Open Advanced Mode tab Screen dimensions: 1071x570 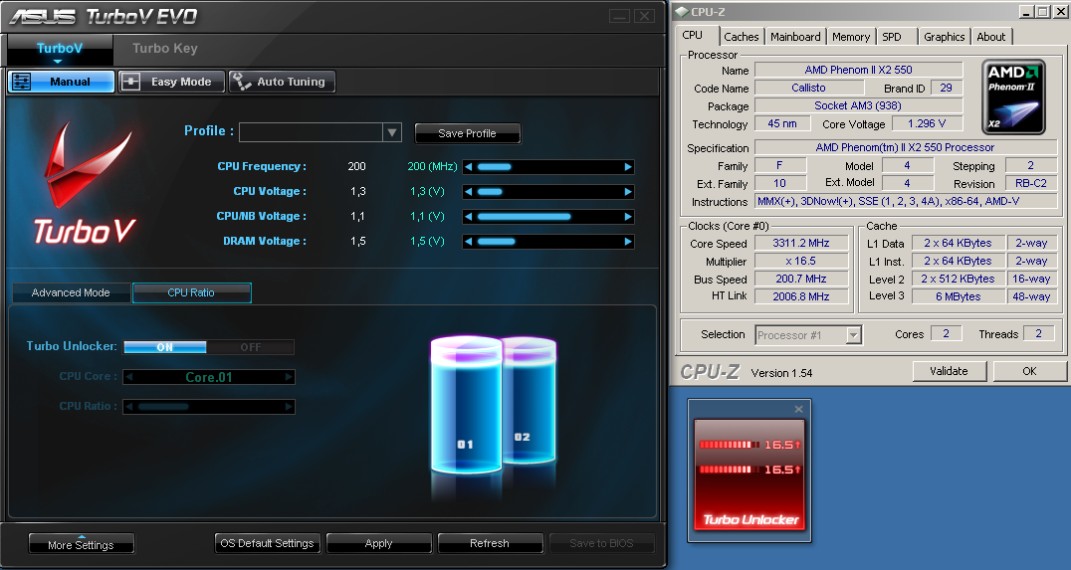71,292
